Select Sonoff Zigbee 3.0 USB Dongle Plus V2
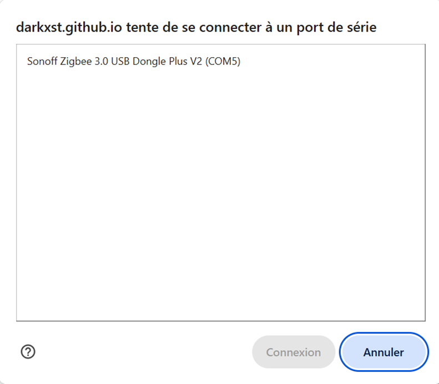 point(221,61)
